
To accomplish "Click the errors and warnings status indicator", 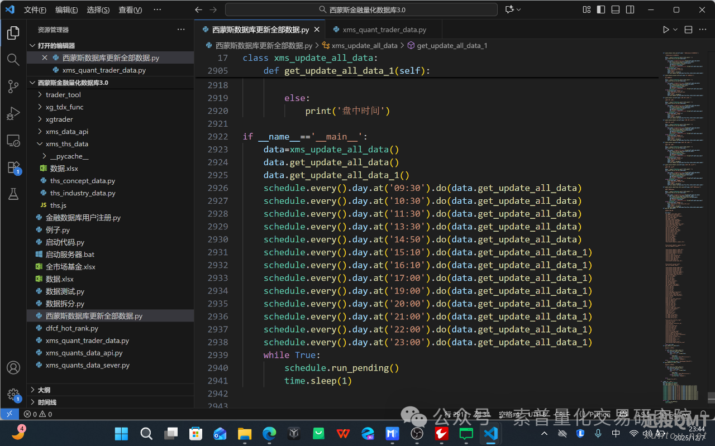I will [x=38, y=414].
